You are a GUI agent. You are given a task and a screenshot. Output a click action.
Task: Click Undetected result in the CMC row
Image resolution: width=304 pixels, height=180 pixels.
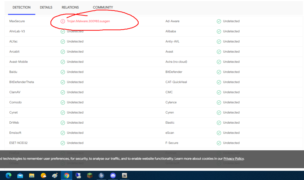(x=231, y=92)
